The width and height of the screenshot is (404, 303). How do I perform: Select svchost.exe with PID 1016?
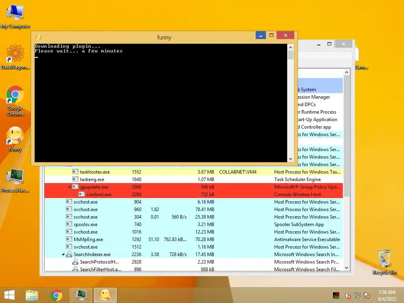tap(193, 232)
